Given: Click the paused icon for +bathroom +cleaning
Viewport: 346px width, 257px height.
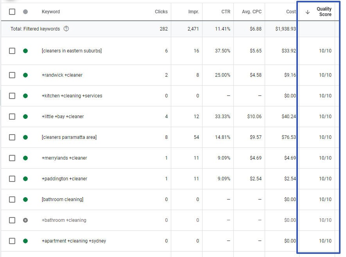Looking at the screenshot, I should (x=25, y=220).
